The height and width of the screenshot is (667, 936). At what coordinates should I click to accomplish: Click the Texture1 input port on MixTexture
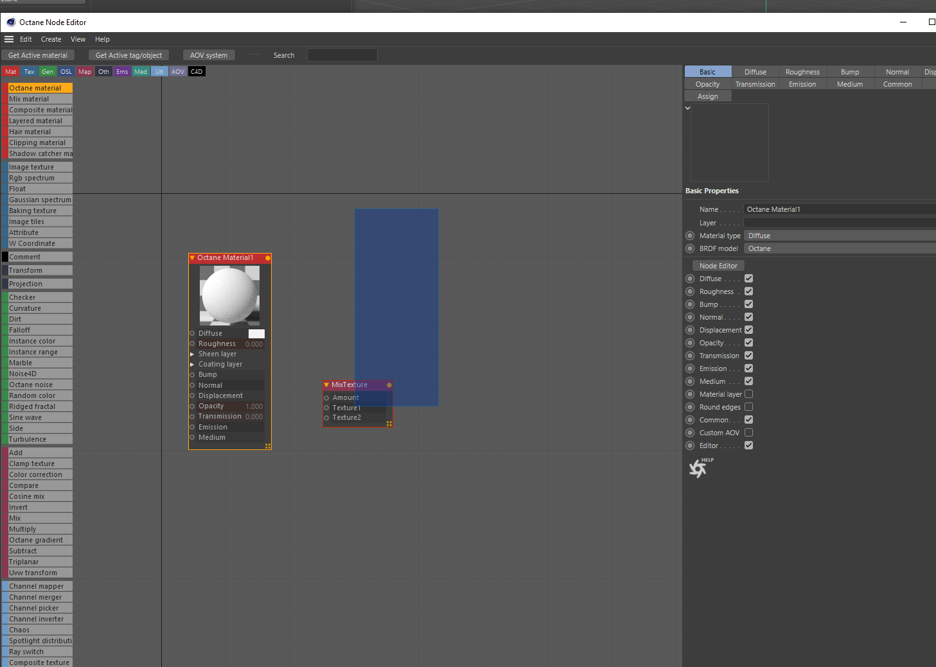(326, 408)
